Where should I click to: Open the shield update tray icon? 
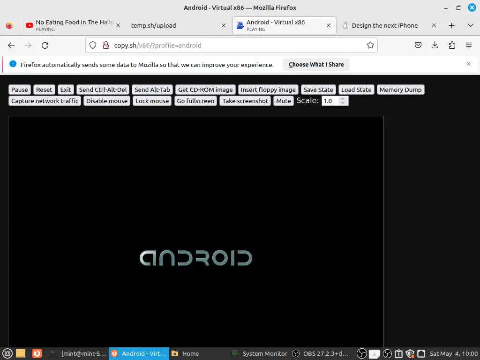(410, 353)
